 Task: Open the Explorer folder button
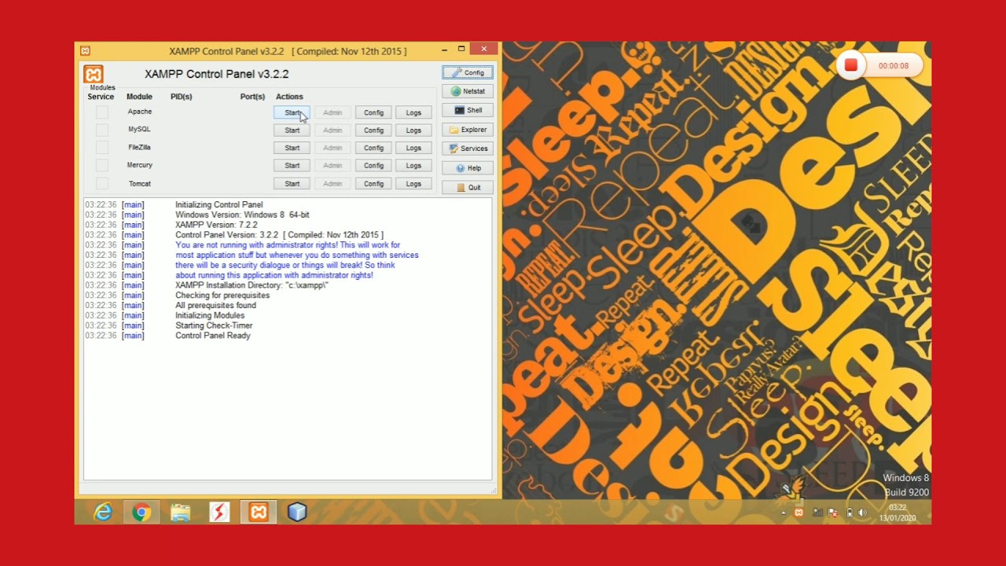468,130
